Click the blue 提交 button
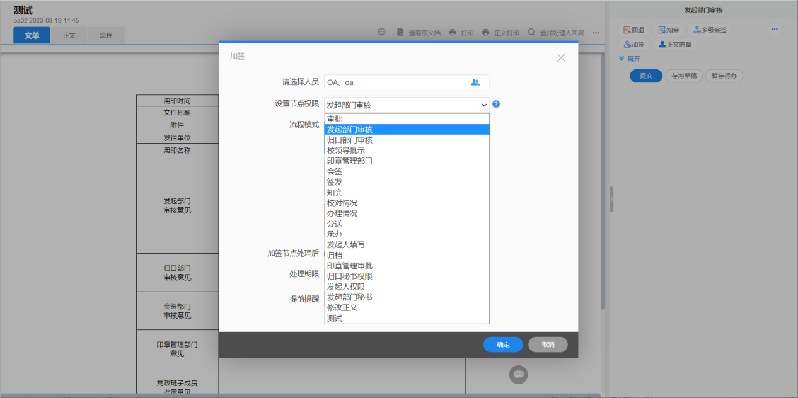Viewport: 798px width, 398px height. (646, 76)
